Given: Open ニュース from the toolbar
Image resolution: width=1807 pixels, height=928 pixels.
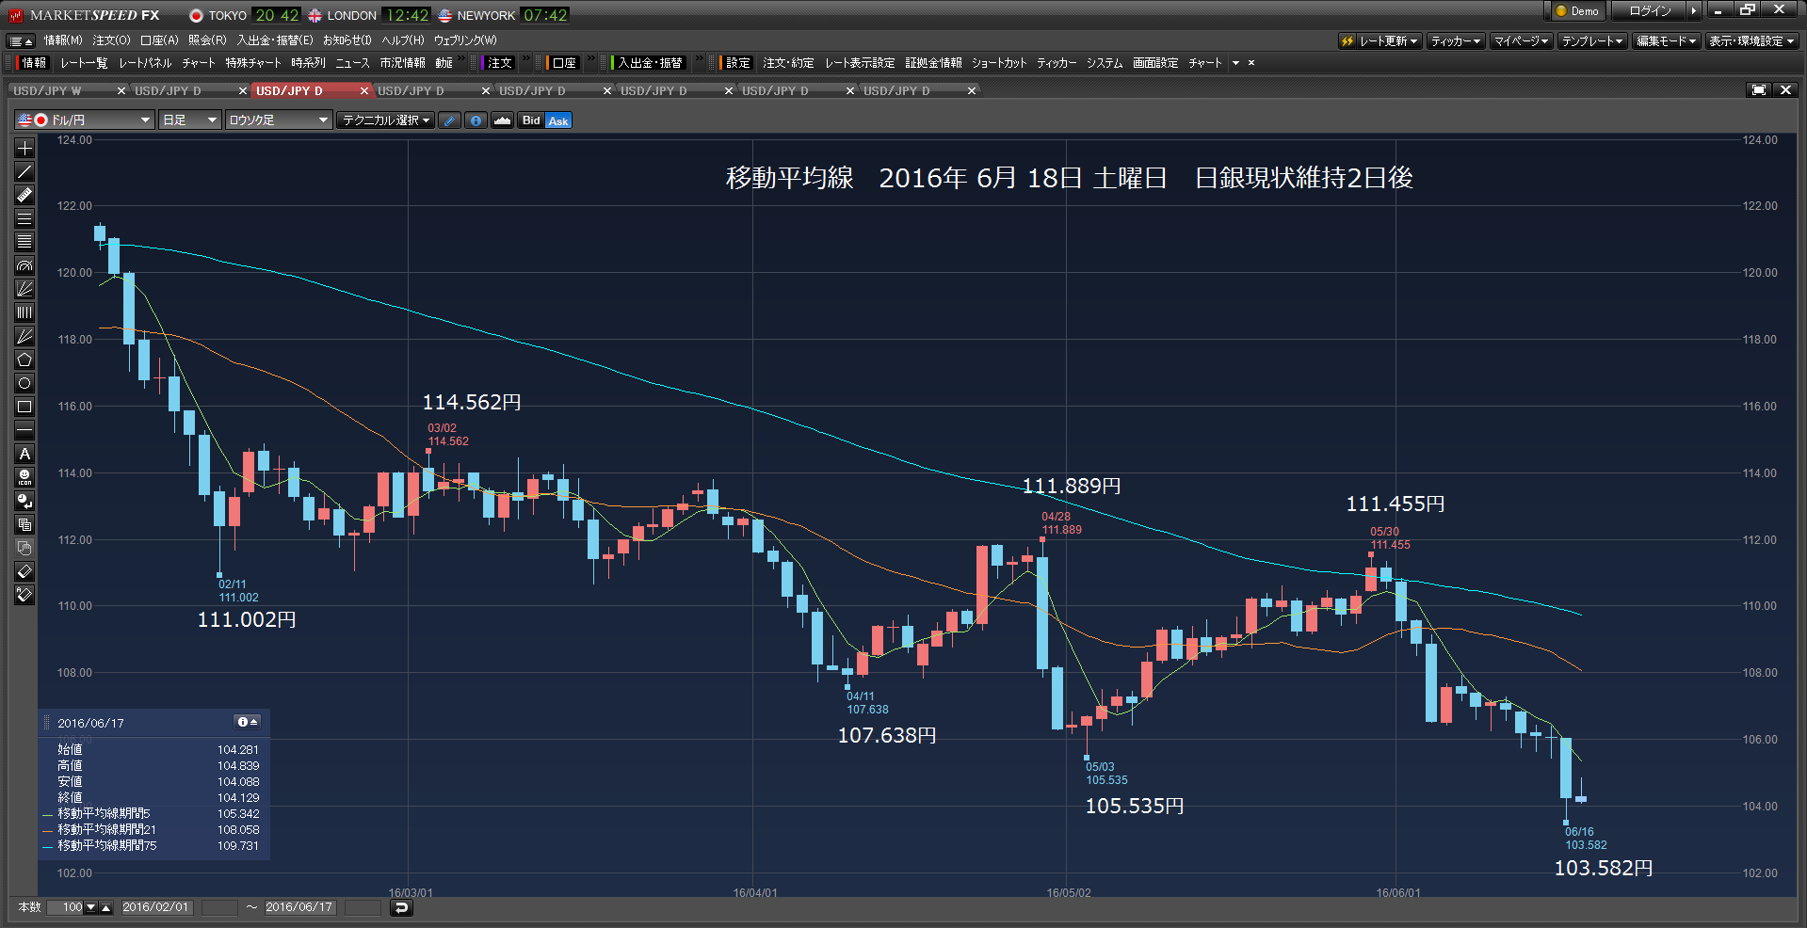Looking at the screenshot, I should [352, 63].
